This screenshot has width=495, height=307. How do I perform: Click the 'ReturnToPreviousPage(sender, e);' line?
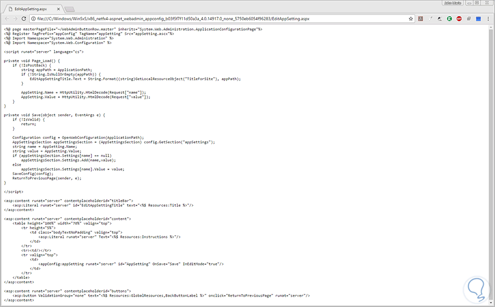click(47, 178)
